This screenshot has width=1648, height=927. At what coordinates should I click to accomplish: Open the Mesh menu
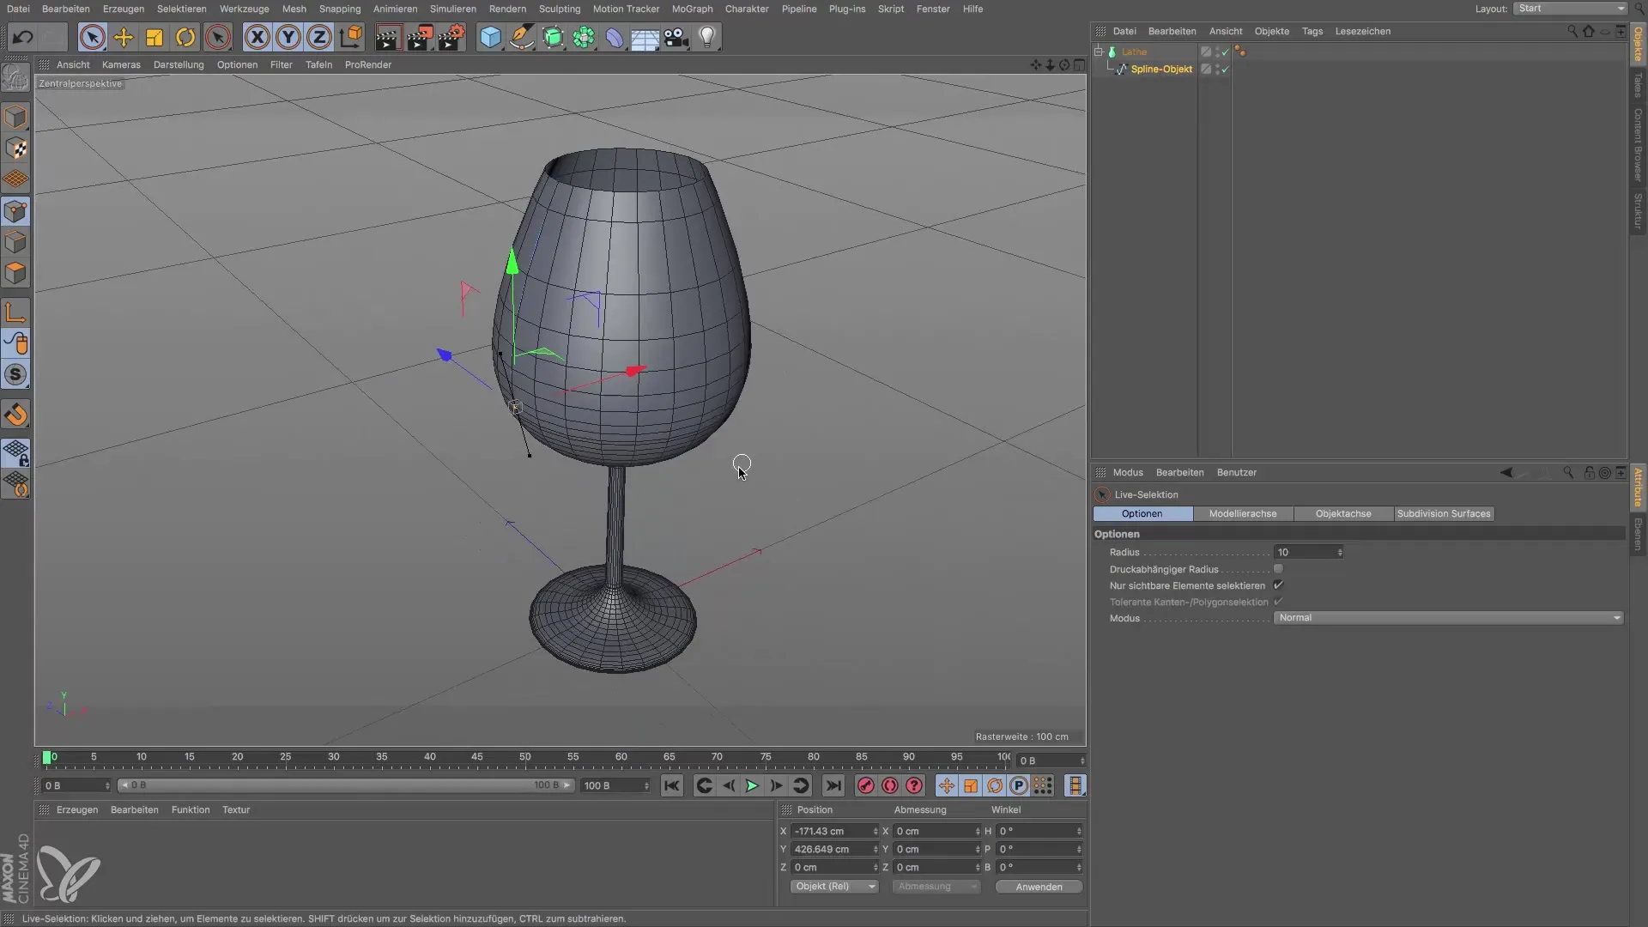294,9
